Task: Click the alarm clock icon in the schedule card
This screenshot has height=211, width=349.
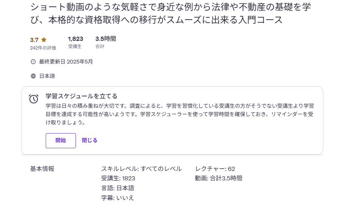Action: (34, 99)
